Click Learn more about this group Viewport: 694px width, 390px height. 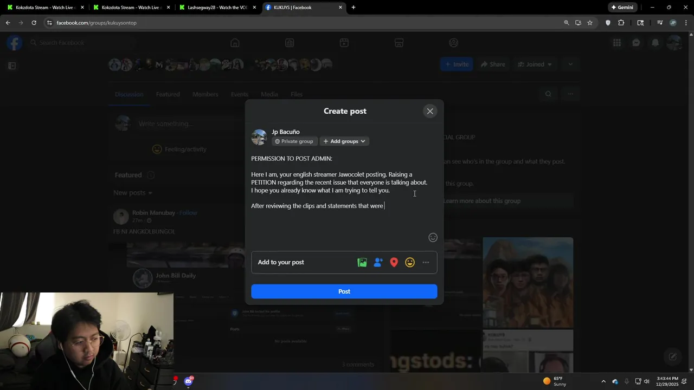pyautogui.click(x=482, y=201)
